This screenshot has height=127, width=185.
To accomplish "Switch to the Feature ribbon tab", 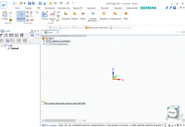I will click(28, 8).
